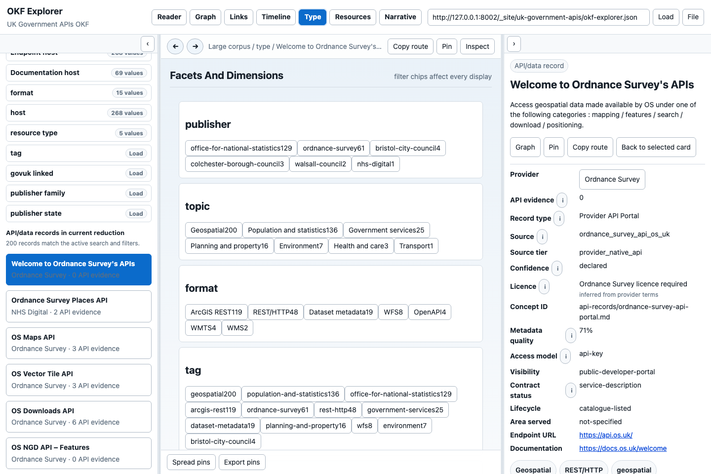Open the Narrative tab
Screen dimensions: 711x474
(x=400, y=17)
